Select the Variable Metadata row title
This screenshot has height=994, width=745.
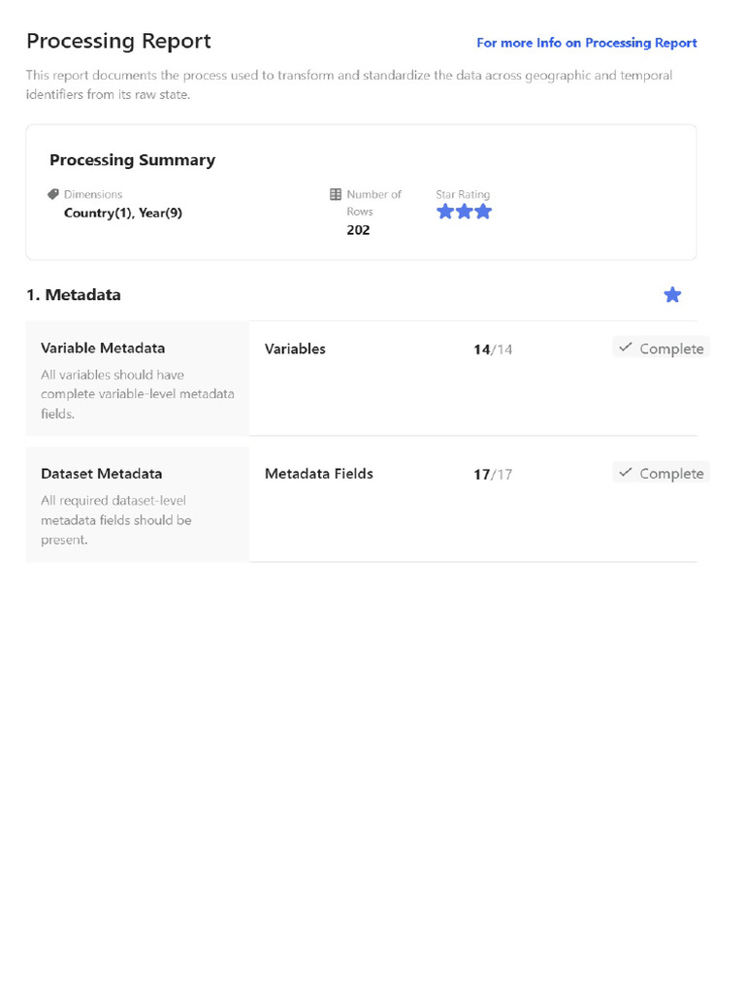tap(103, 348)
